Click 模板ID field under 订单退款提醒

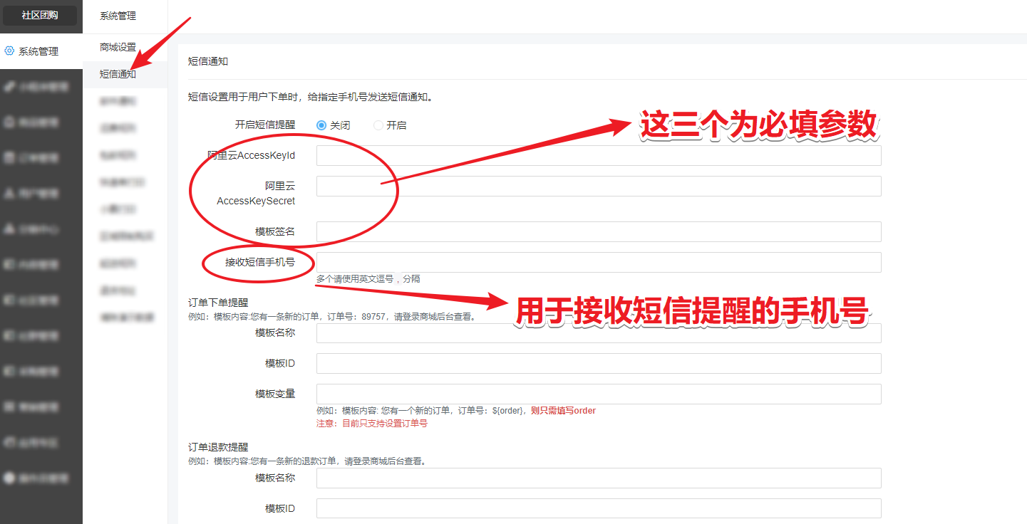[599, 508]
